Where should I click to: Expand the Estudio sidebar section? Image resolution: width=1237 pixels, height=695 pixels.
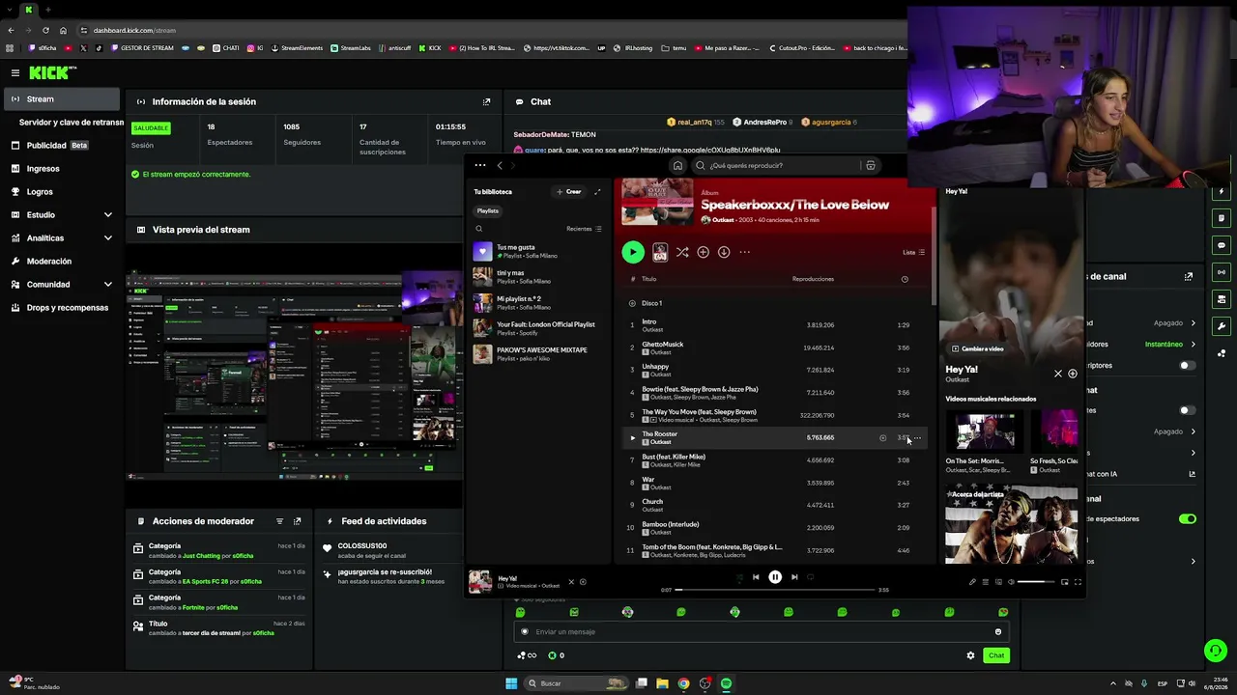(x=107, y=214)
